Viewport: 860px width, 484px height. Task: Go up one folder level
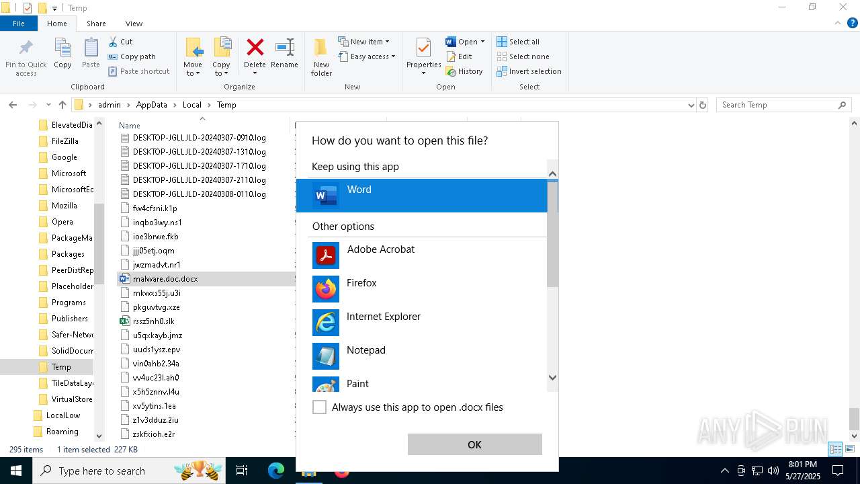62,105
